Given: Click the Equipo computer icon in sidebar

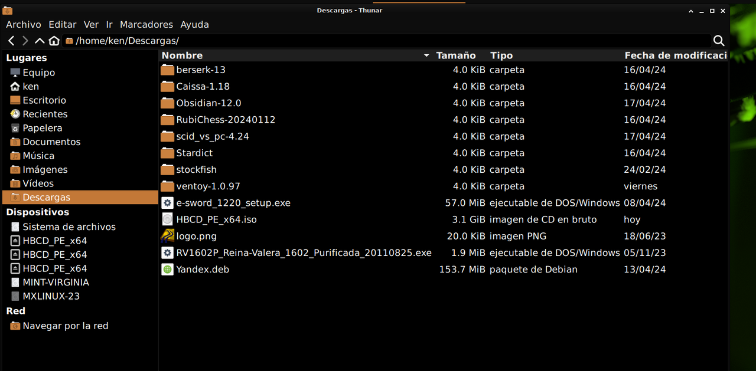Looking at the screenshot, I should (15, 73).
